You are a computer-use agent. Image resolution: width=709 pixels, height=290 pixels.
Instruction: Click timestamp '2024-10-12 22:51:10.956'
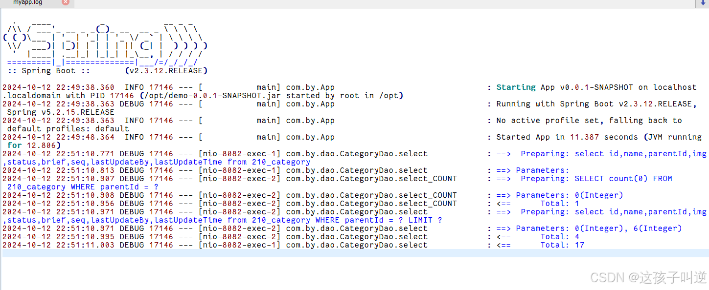(59, 204)
